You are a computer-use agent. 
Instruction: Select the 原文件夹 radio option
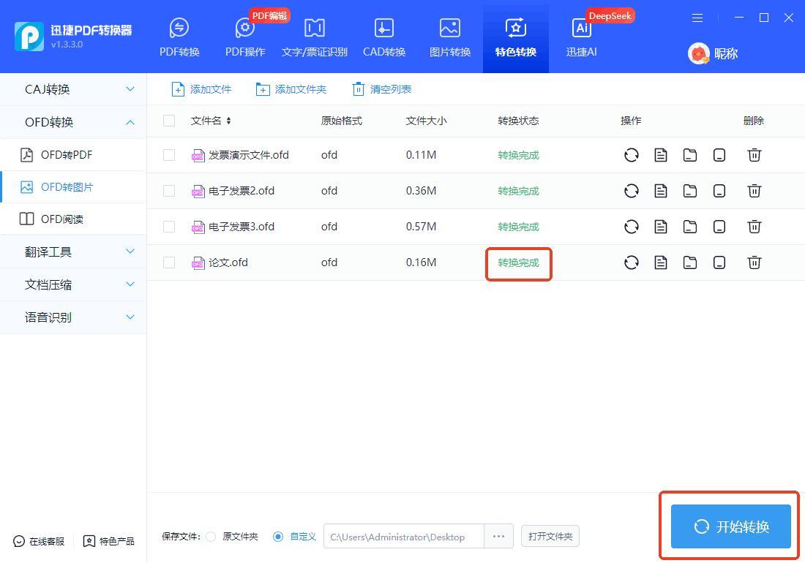[211, 537]
